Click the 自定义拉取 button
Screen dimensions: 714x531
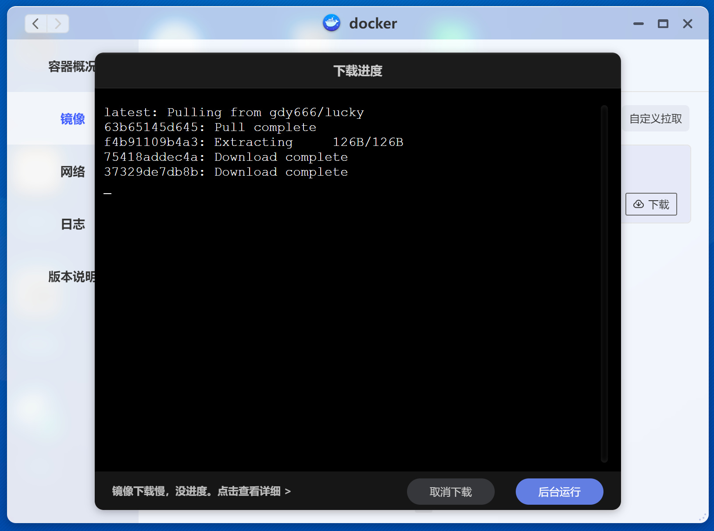(656, 119)
